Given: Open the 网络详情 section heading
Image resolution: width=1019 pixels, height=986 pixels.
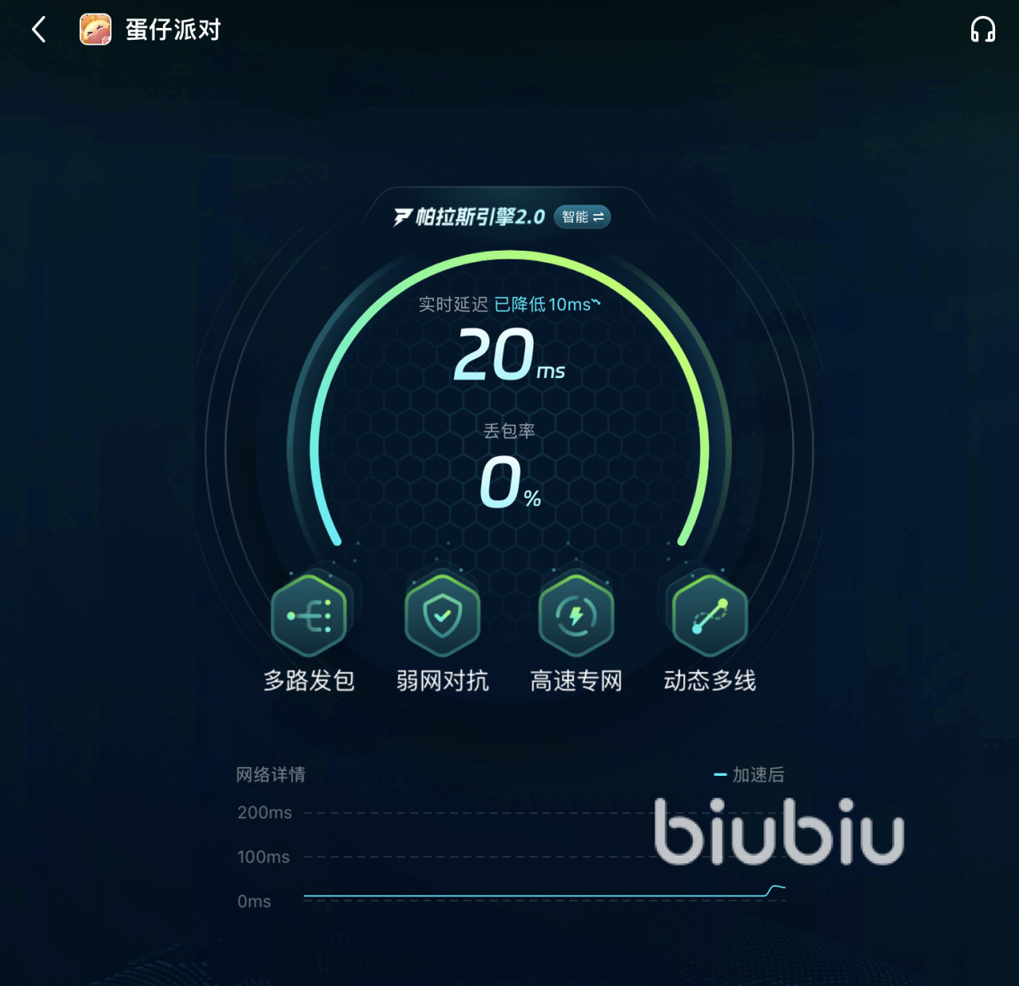Looking at the screenshot, I should 271,774.
